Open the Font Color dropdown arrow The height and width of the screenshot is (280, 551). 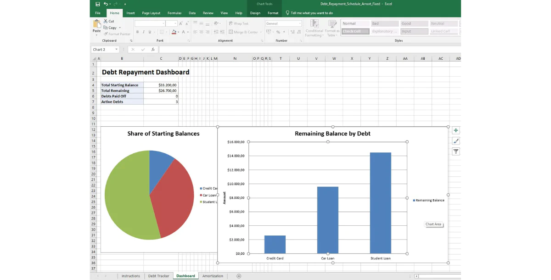(x=187, y=32)
